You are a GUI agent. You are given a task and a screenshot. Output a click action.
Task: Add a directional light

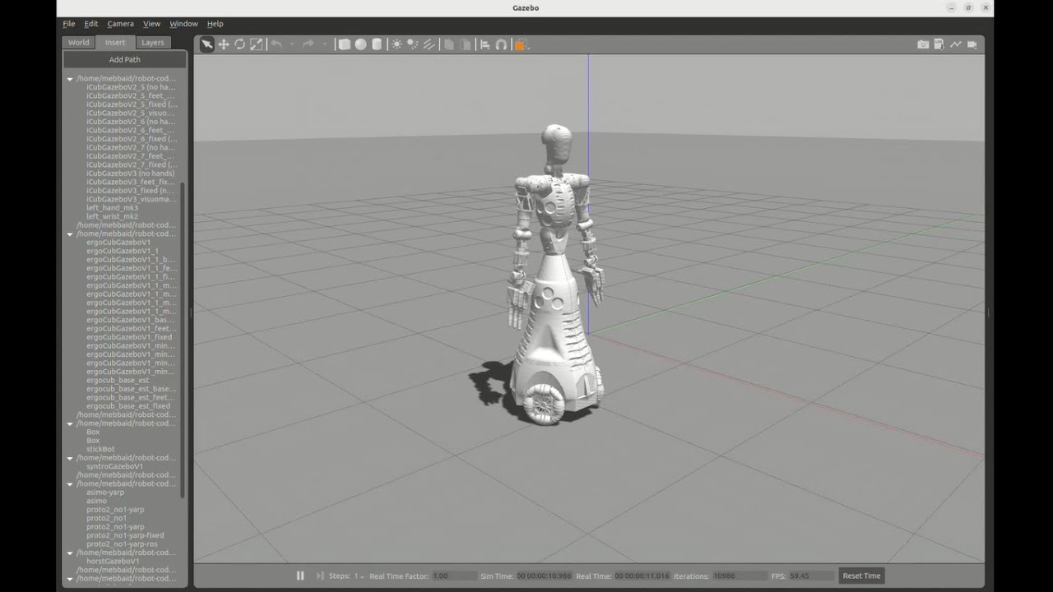coord(429,44)
